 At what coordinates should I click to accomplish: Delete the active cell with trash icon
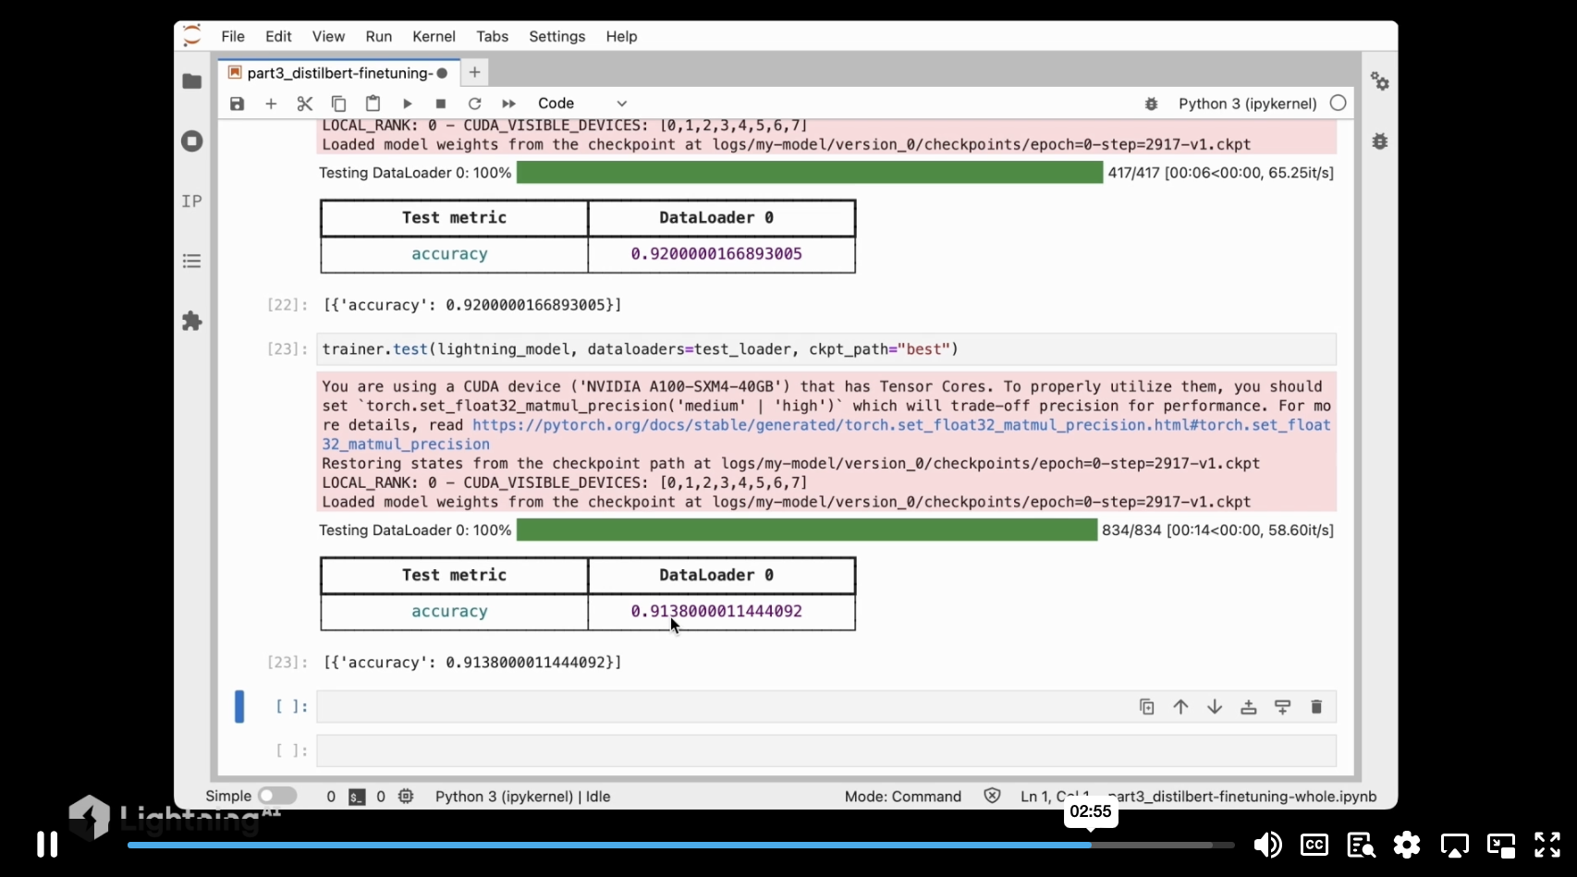point(1316,707)
